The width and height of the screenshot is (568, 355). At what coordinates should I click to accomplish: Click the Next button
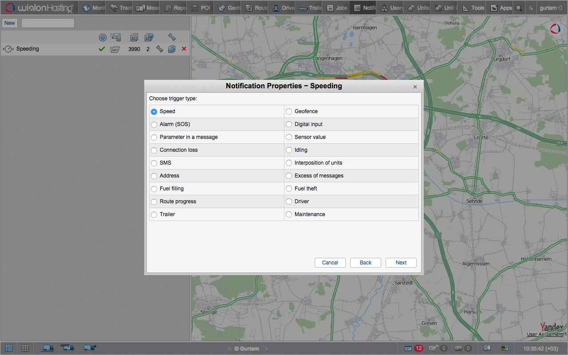[x=401, y=263]
